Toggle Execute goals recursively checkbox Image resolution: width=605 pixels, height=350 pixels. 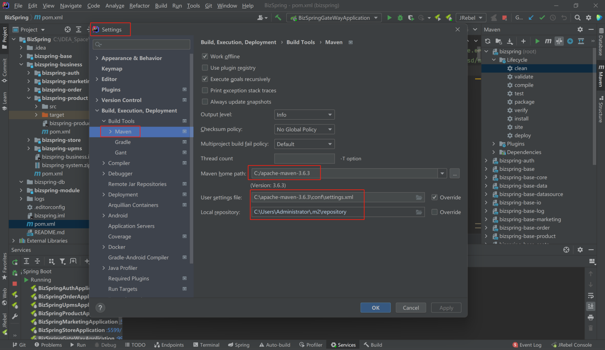click(x=205, y=79)
